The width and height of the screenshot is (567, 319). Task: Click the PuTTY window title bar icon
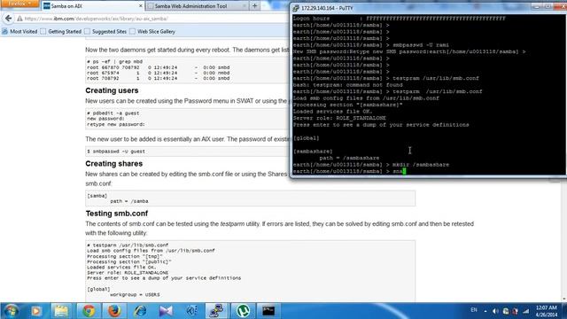(x=296, y=8)
